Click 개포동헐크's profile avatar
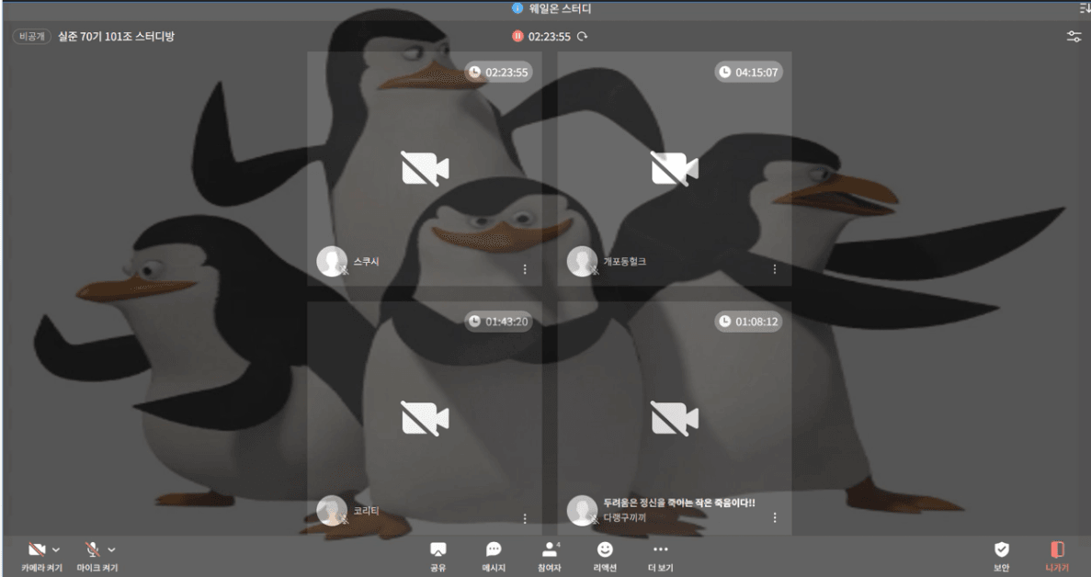1091x577 pixels. tap(582, 261)
